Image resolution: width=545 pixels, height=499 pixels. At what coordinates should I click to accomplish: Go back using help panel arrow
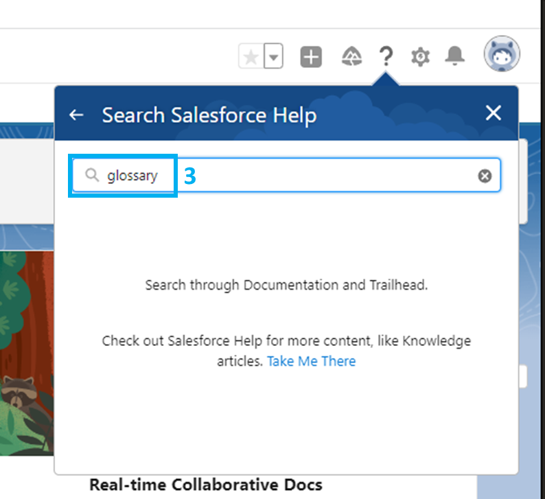[76, 115]
